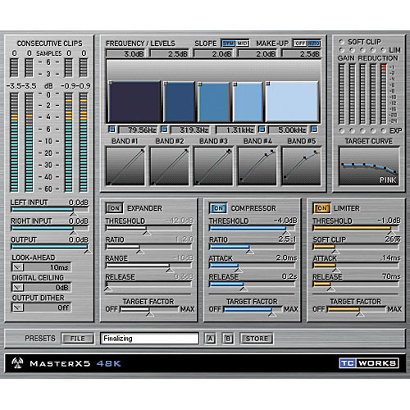
Task: Toggle the Limiter ON button
Action: (321, 208)
